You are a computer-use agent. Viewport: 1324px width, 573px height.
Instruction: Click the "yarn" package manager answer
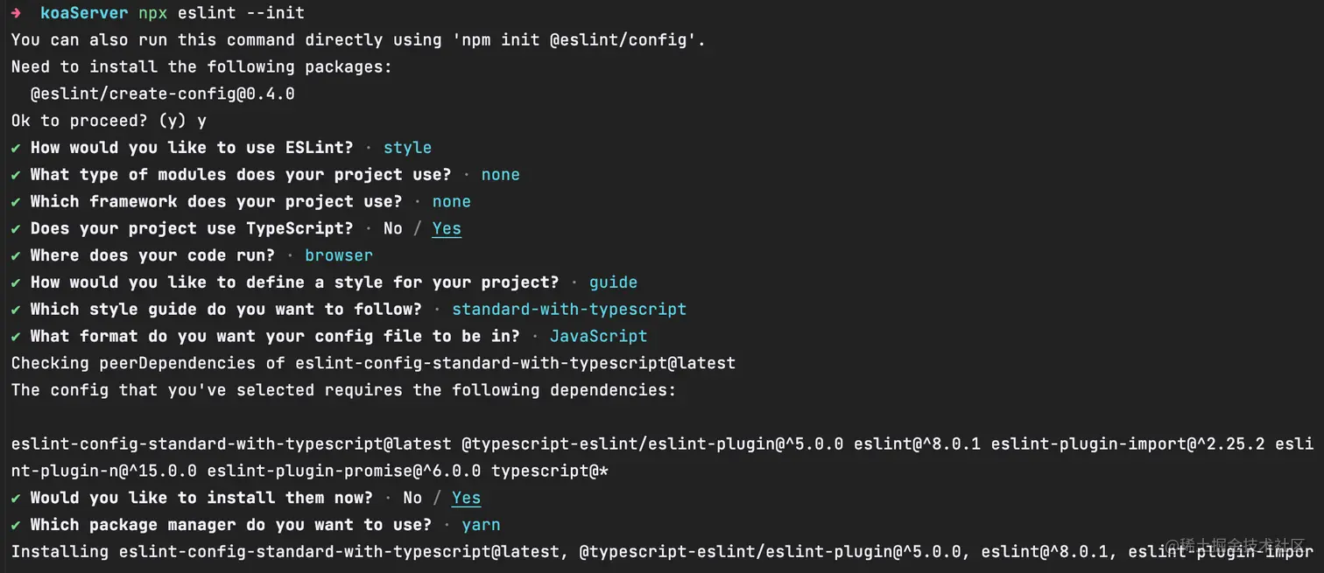[x=481, y=525]
